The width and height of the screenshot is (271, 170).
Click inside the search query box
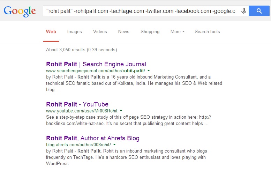coord(141,11)
